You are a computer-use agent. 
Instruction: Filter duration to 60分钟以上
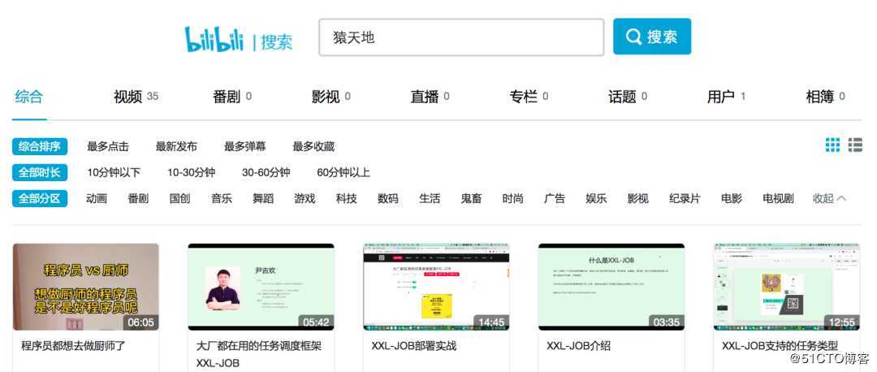tap(343, 172)
